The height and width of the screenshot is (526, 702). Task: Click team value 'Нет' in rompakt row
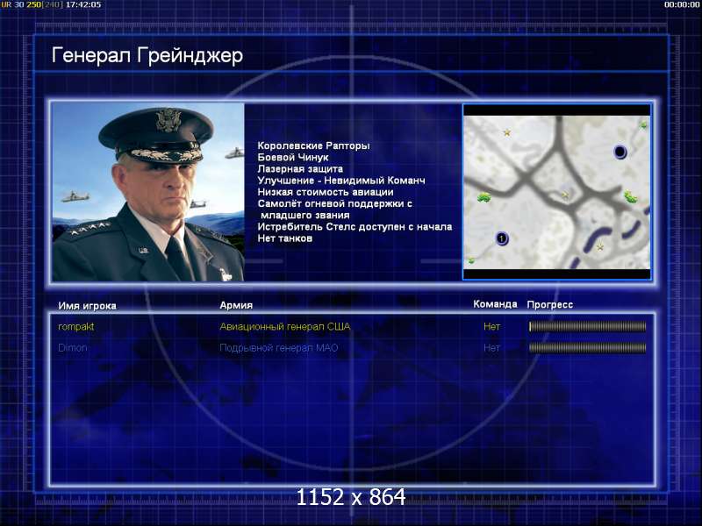click(x=491, y=326)
